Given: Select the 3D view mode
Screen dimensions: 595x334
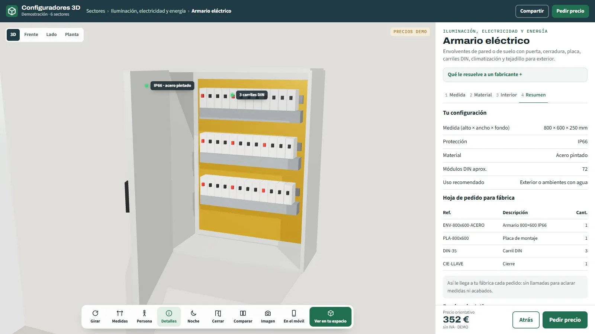Looking at the screenshot, I should tap(13, 35).
